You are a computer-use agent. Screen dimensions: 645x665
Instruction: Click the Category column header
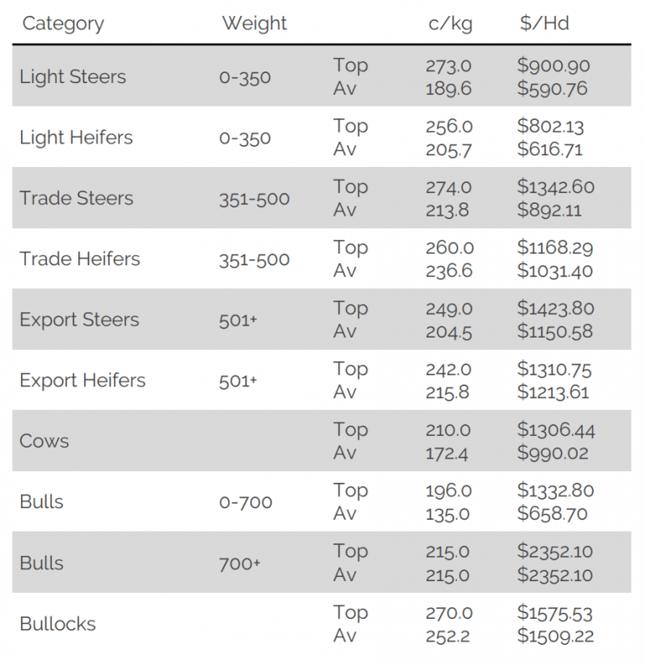tap(63, 24)
